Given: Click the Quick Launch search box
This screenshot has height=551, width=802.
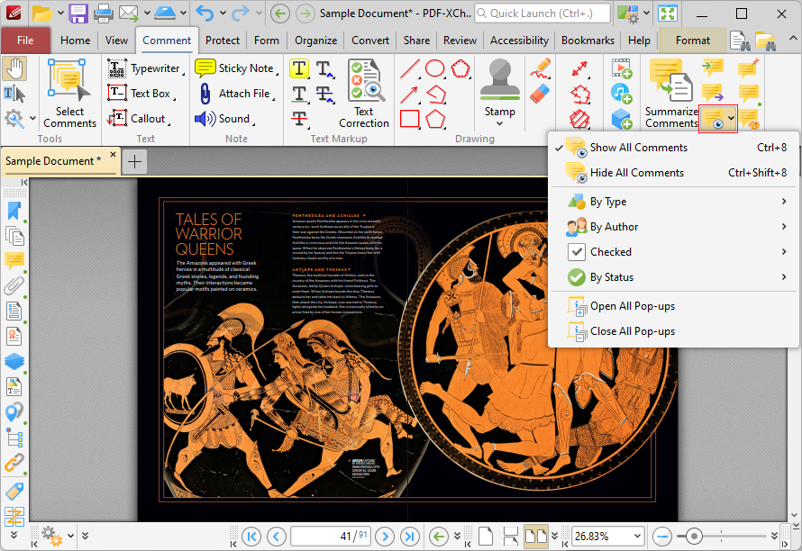Looking at the screenshot, I should pos(542,14).
